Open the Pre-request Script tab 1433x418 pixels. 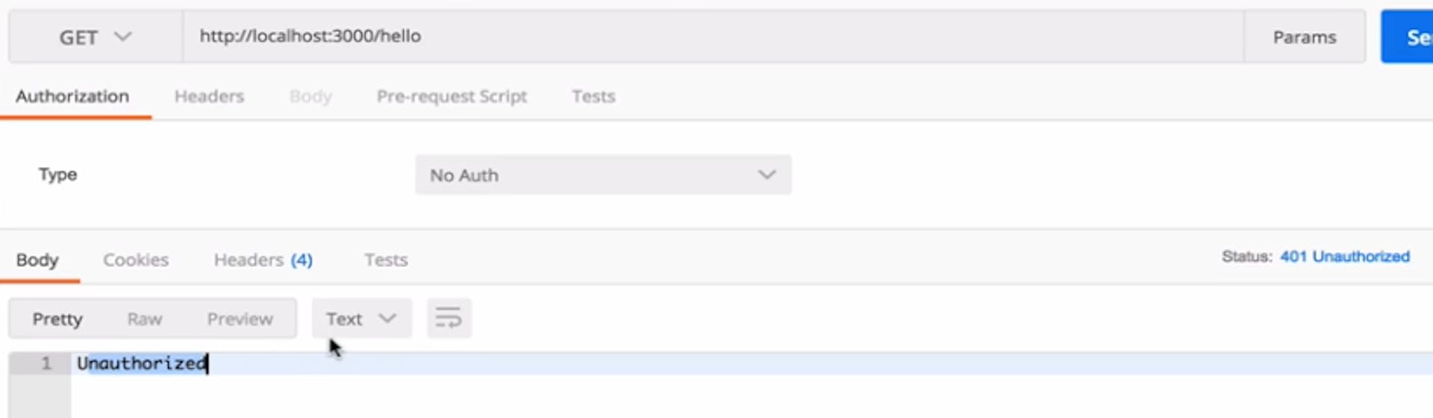point(452,96)
